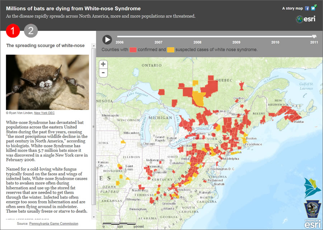Move the time slider handle at 2011
This screenshot has width=323, height=230.
tap(314, 37)
